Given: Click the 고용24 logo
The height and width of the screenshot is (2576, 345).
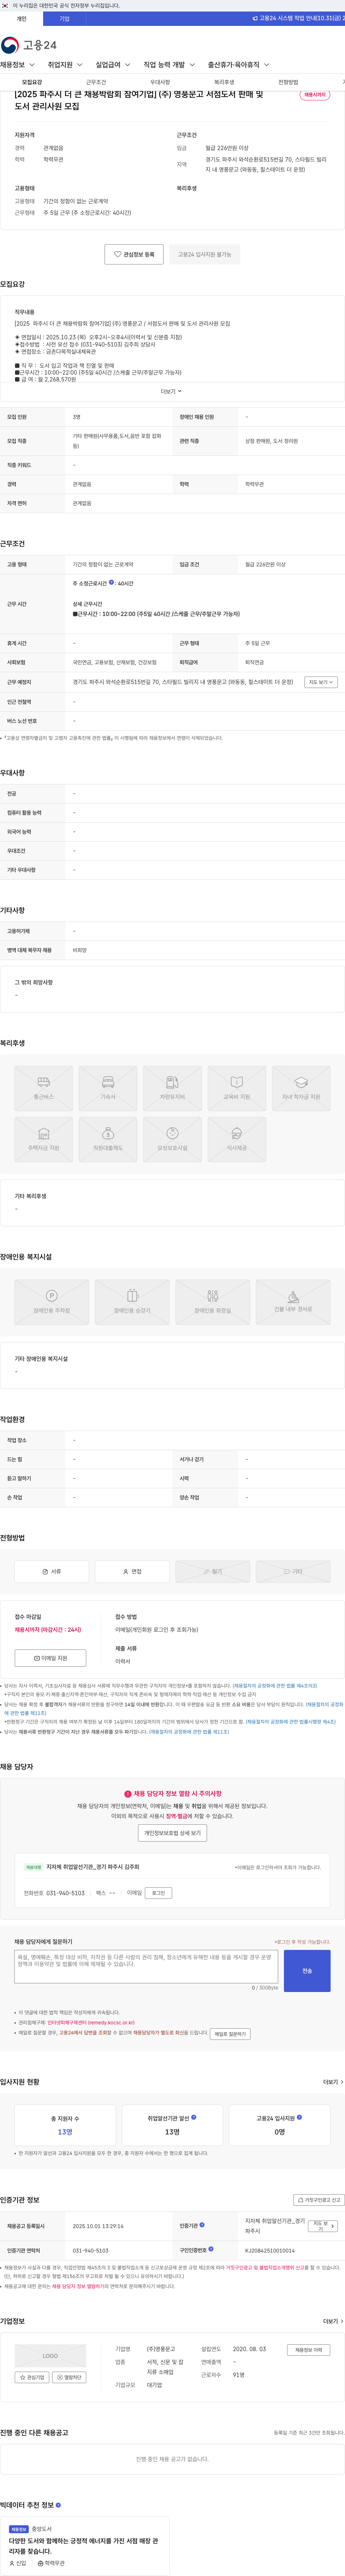Looking at the screenshot, I should click(29, 45).
